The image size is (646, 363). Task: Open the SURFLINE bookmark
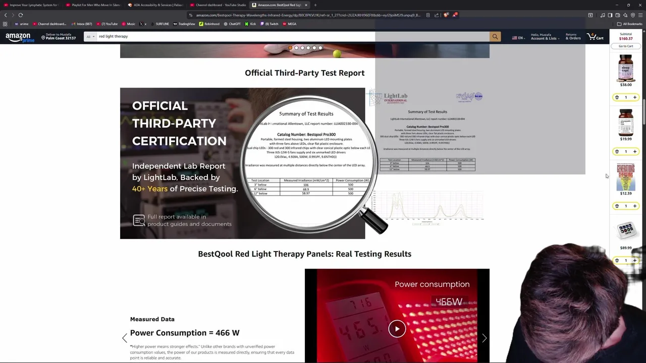pyautogui.click(x=159, y=24)
